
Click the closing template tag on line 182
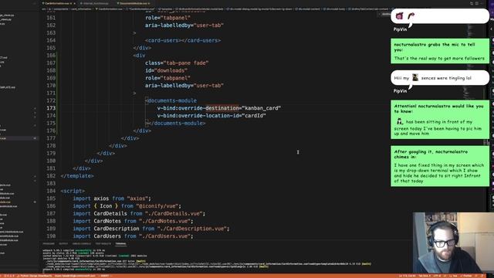point(77,176)
